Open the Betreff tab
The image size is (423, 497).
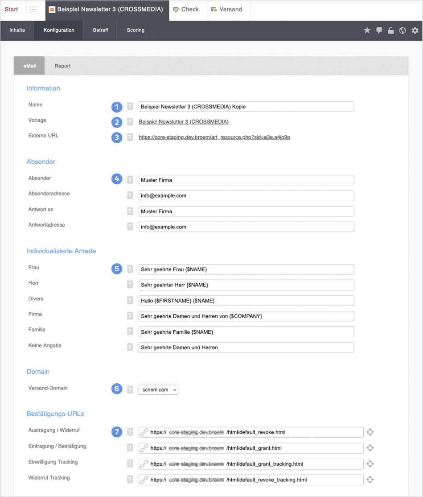(100, 30)
